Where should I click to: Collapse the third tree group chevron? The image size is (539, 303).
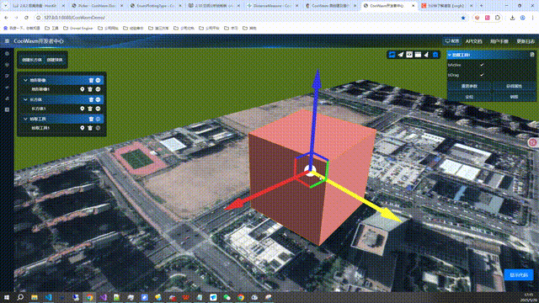[25, 119]
